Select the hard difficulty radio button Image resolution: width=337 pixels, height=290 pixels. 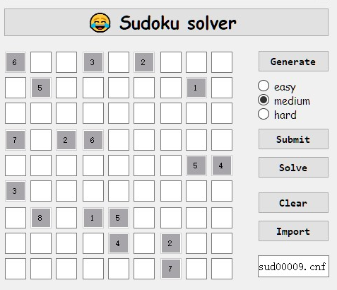264,114
